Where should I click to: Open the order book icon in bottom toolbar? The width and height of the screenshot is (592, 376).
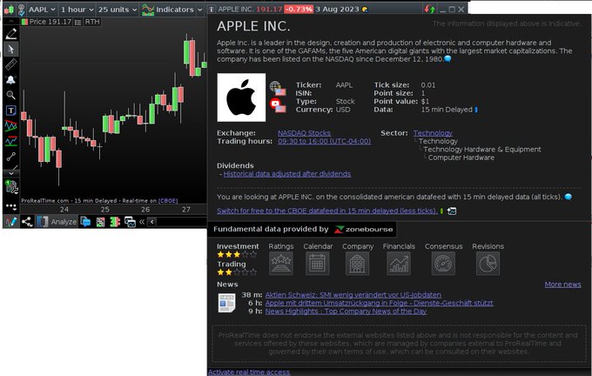(x=115, y=222)
